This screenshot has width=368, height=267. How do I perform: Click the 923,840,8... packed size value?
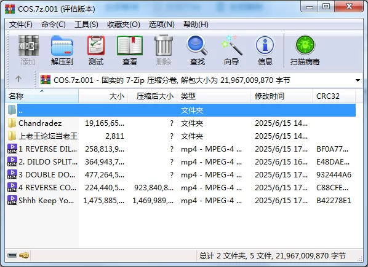154,187
